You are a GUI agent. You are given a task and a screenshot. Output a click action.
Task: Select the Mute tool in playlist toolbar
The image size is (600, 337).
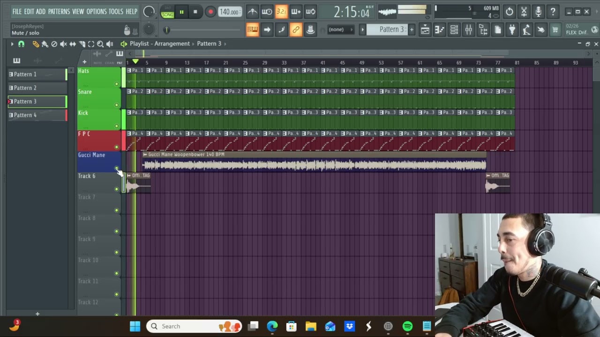pyautogui.click(x=63, y=44)
